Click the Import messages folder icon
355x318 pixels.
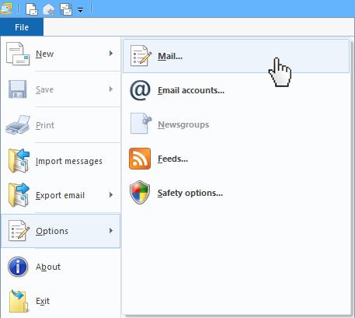tap(19, 161)
